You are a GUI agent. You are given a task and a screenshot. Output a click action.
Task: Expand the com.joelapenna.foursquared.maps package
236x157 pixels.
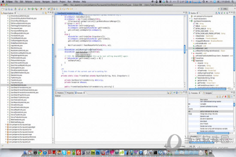[6, 134]
